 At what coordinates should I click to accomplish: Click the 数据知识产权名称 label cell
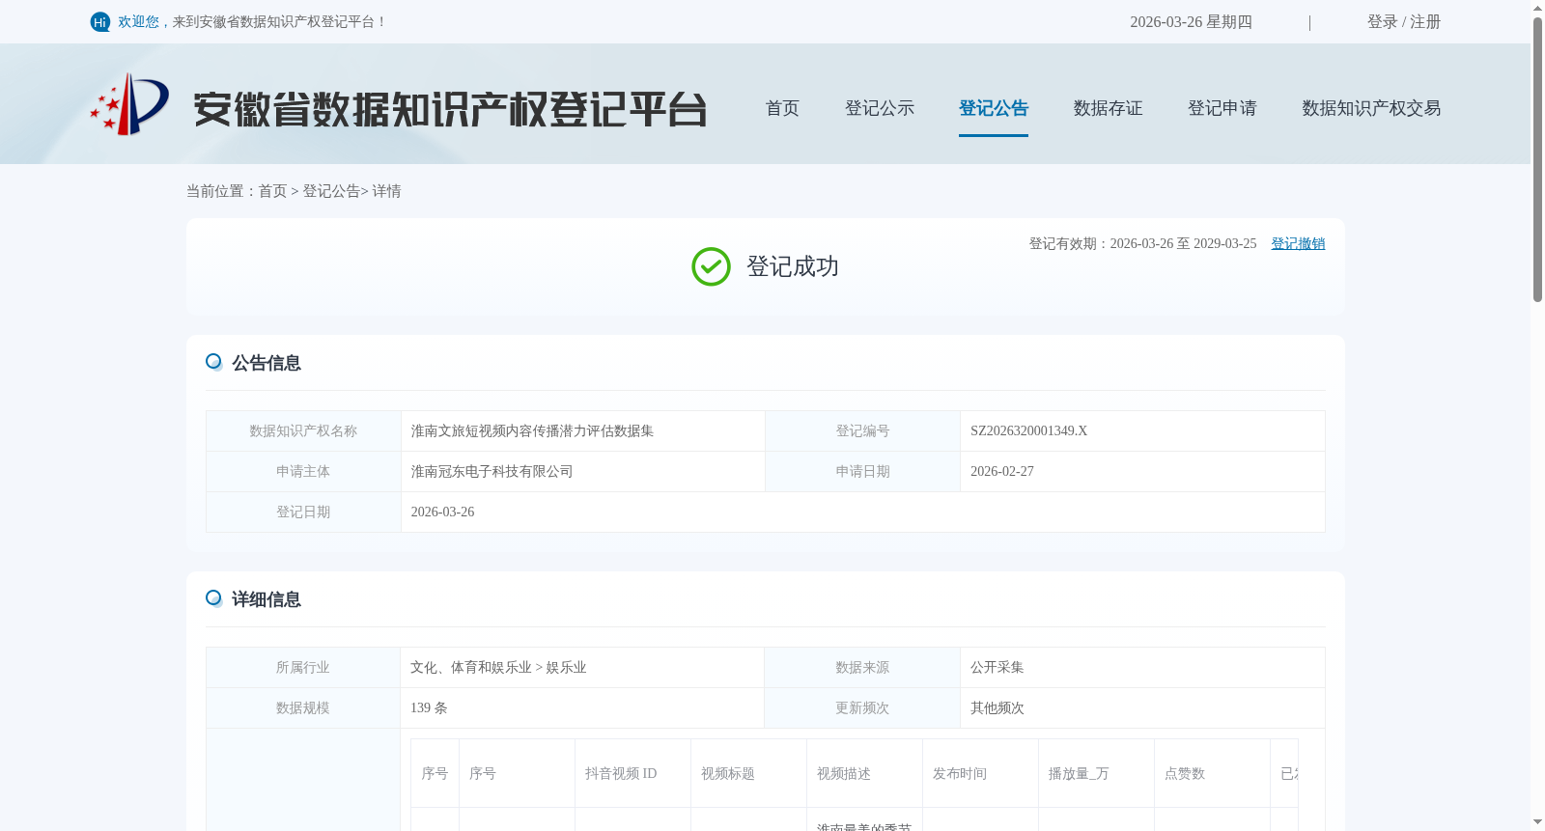(x=303, y=431)
